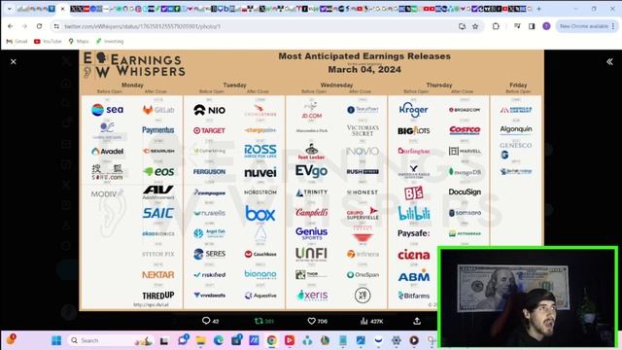Open the red play-button app in taskbar
This screenshot has height=350, width=622.
290,340
